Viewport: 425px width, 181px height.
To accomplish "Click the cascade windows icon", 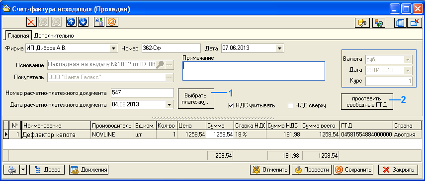I will click(400, 23).
